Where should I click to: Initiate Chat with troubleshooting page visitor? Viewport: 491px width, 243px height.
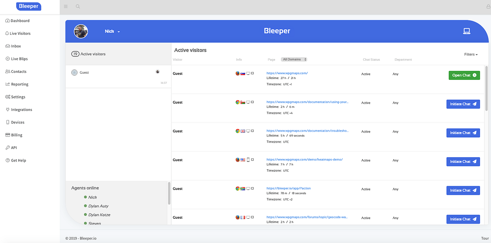pyautogui.click(x=463, y=133)
